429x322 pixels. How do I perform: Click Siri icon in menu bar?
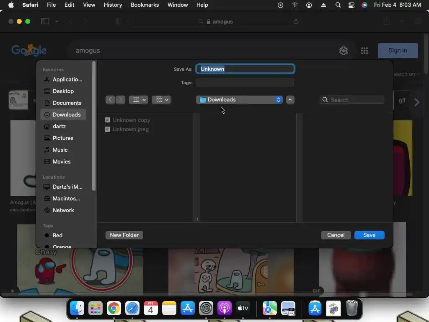coord(364,5)
